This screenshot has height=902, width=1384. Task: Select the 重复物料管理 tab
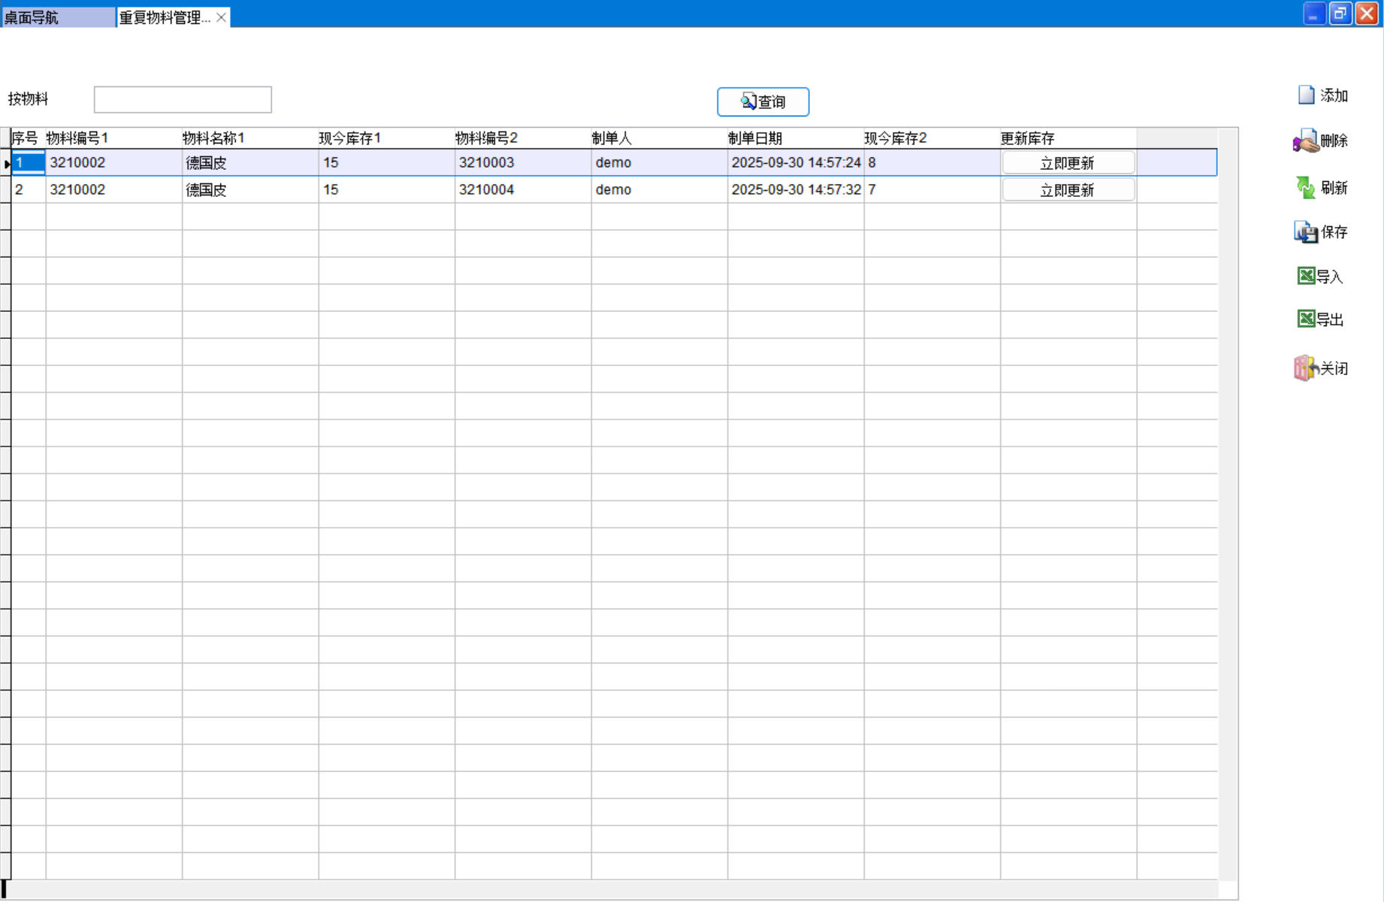click(x=165, y=17)
